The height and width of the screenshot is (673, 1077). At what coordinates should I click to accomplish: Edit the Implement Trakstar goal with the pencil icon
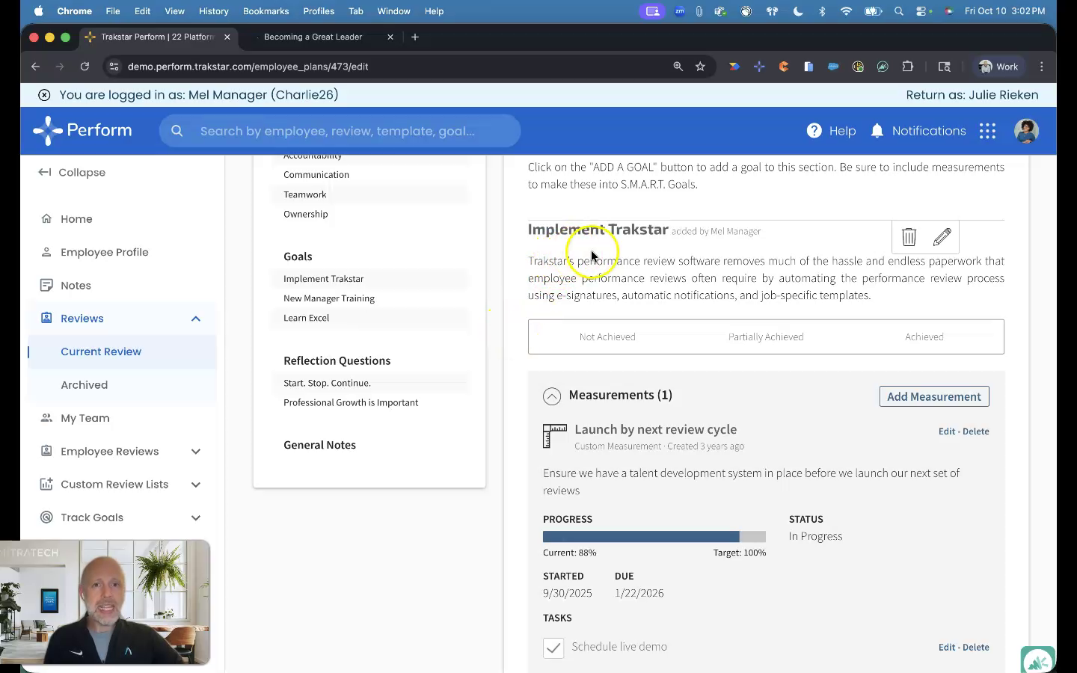pos(942,237)
